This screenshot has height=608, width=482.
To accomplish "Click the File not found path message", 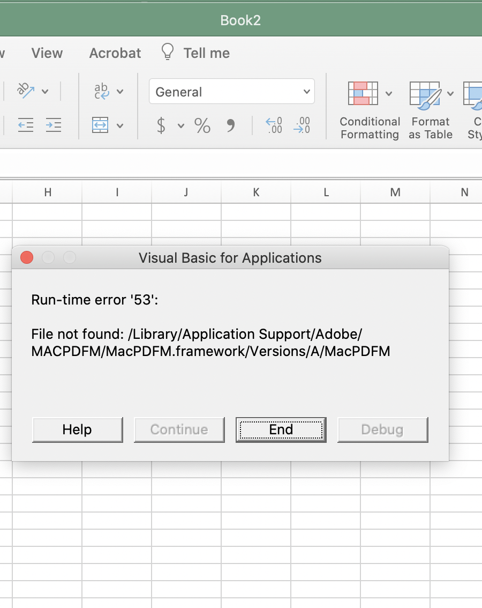I will pos(210,343).
